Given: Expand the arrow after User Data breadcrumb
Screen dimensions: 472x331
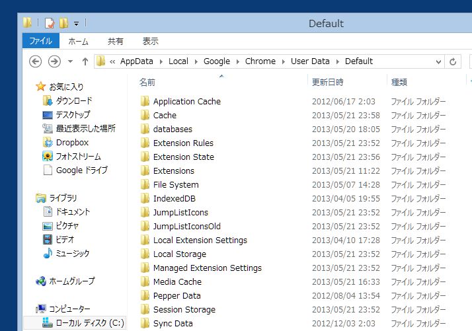Looking at the screenshot, I should coord(337,61).
